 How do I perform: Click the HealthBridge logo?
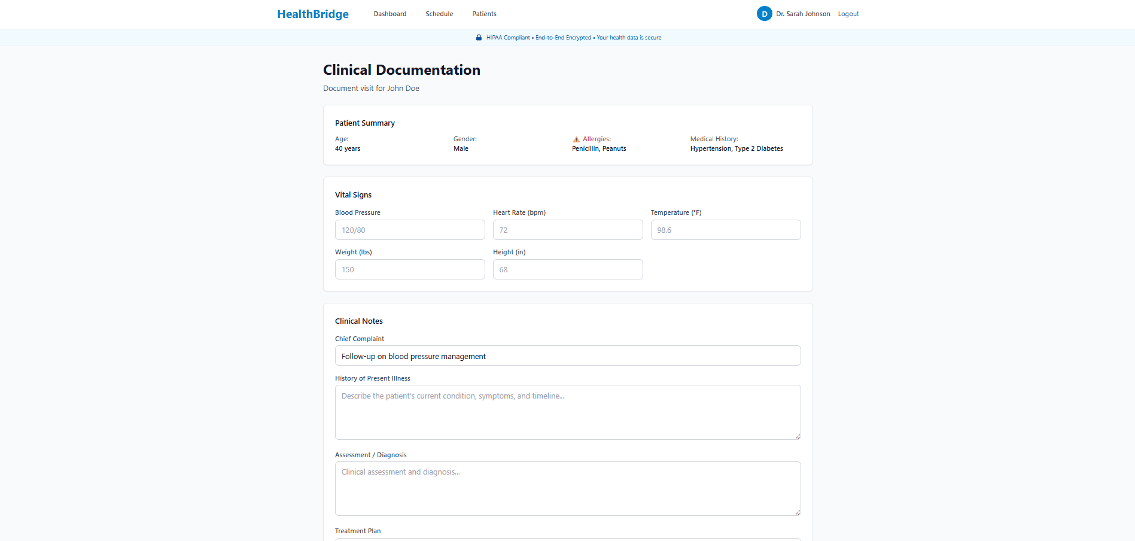click(x=312, y=14)
